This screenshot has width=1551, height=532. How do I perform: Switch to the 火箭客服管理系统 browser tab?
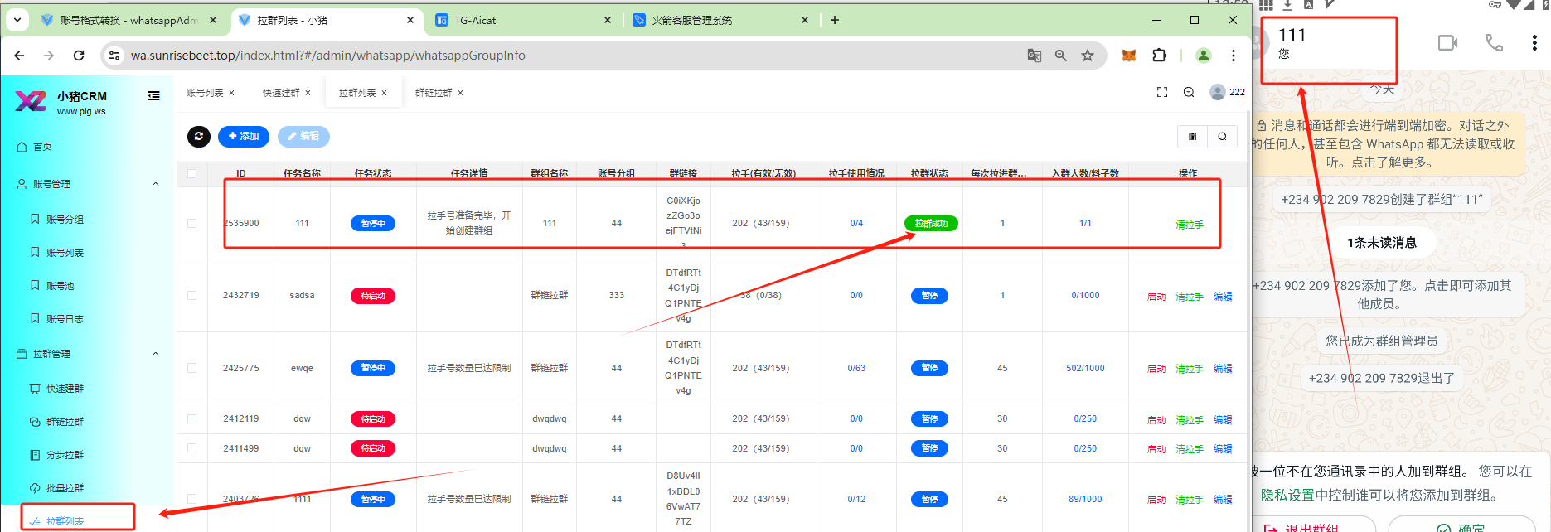pos(720,20)
